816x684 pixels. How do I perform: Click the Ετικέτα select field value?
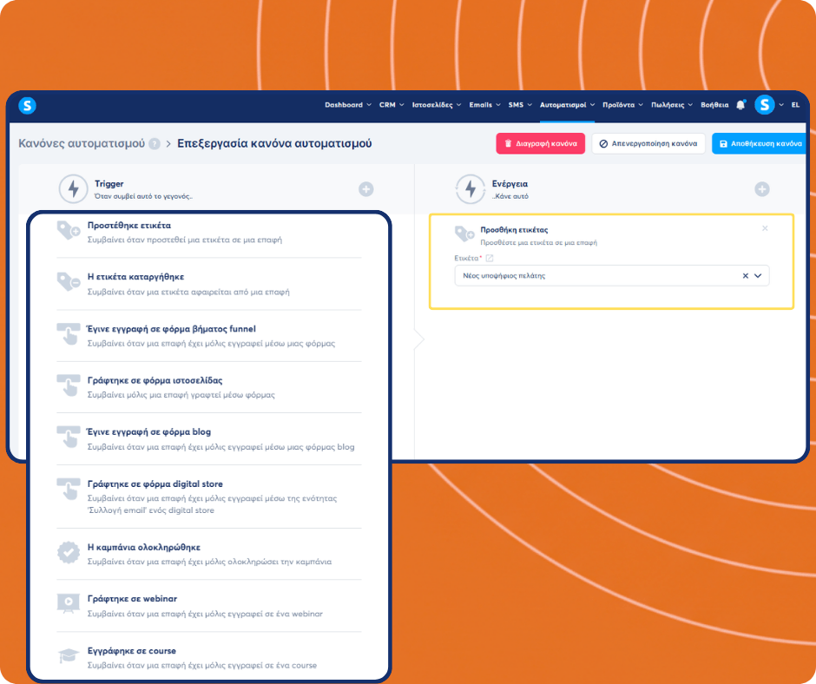click(504, 276)
